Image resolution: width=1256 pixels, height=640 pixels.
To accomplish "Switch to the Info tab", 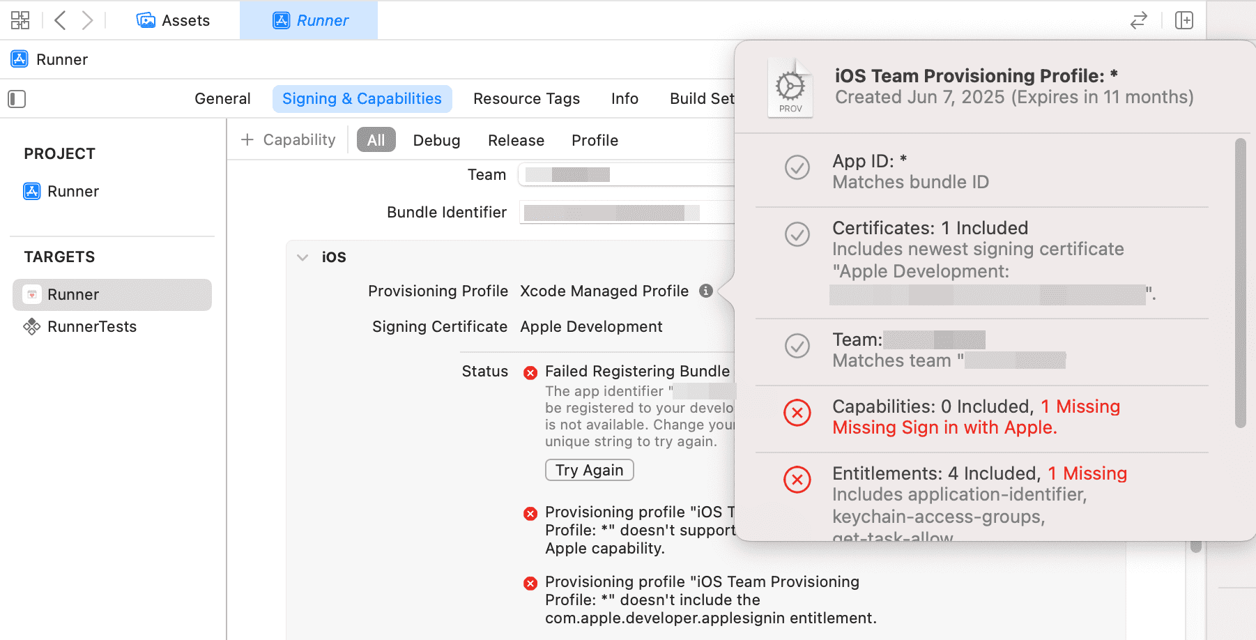I will tap(625, 99).
